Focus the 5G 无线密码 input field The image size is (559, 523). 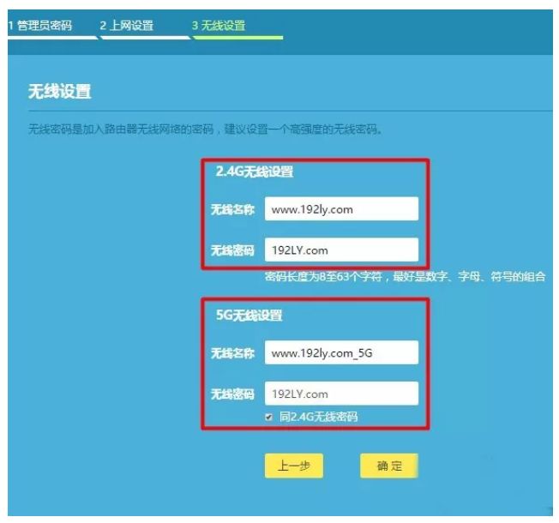[340, 394]
